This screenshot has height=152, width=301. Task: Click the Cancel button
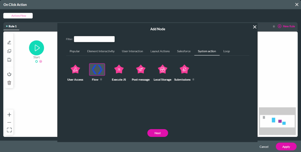264,147
